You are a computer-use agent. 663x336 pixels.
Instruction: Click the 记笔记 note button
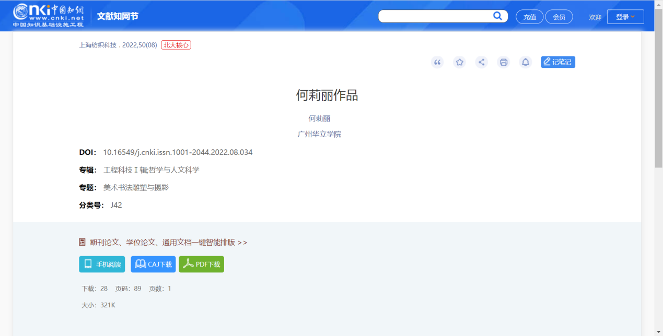[x=557, y=62]
